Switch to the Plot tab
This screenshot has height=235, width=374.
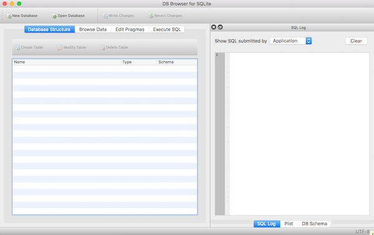(x=289, y=224)
